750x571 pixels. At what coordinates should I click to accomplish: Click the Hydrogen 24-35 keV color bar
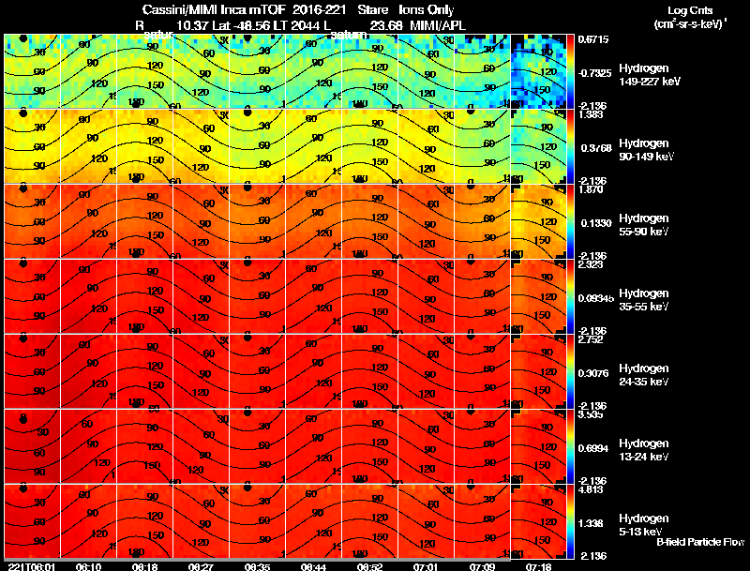570,372
